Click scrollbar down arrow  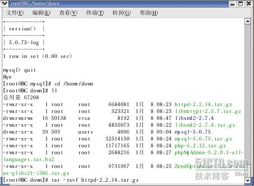coord(248,180)
